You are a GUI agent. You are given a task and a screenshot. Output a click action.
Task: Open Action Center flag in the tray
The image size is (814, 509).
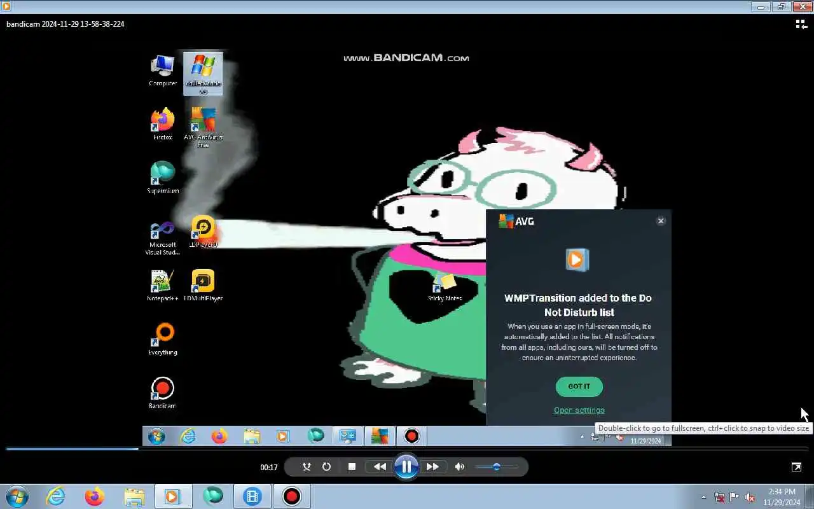coord(734,497)
